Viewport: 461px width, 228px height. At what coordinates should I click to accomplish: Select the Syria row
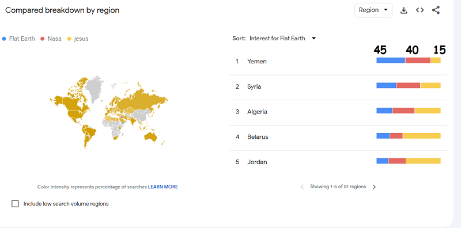[338, 87]
